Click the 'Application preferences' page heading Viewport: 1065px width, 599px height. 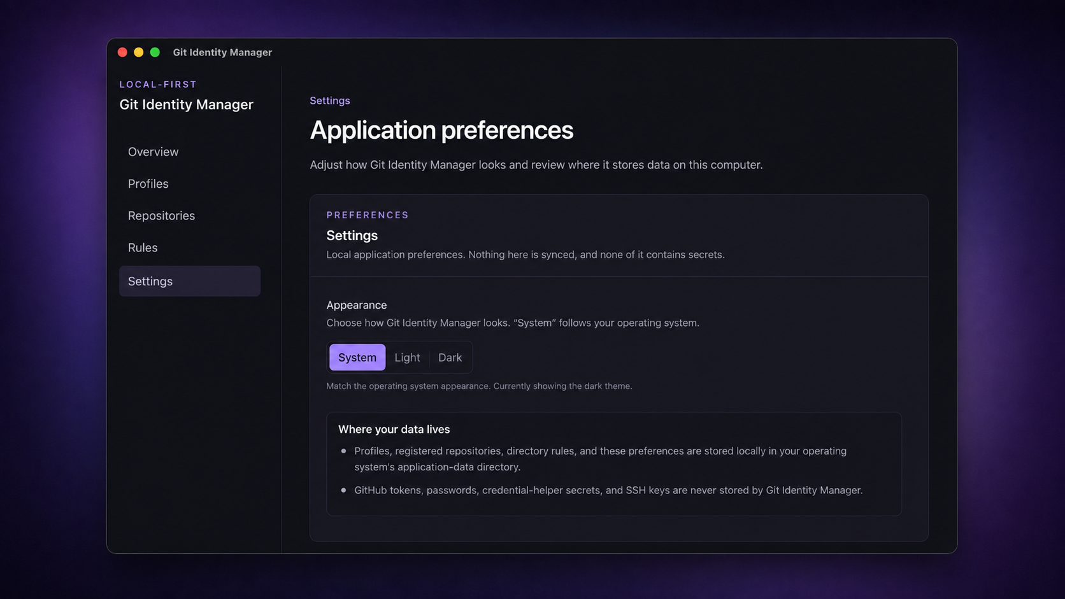click(x=441, y=130)
